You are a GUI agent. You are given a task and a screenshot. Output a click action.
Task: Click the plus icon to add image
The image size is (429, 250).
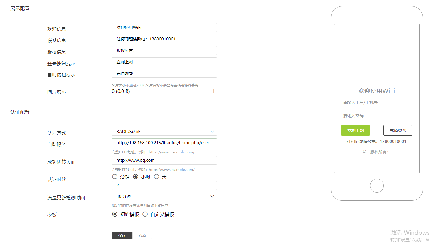coord(214,91)
